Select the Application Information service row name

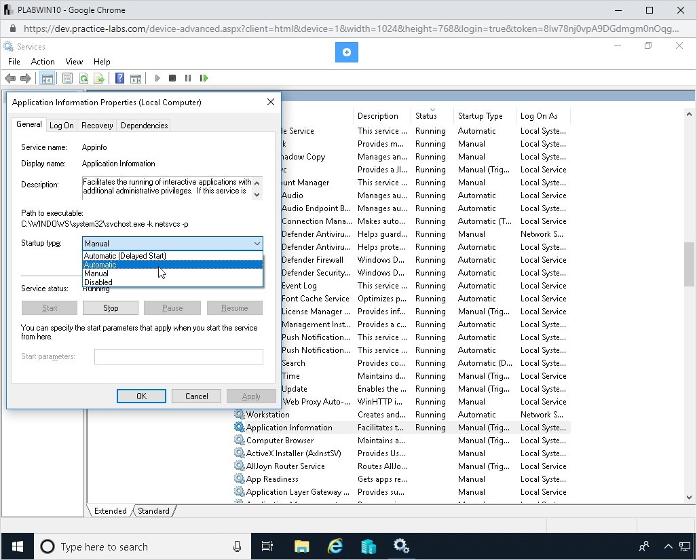pyautogui.click(x=289, y=427)
